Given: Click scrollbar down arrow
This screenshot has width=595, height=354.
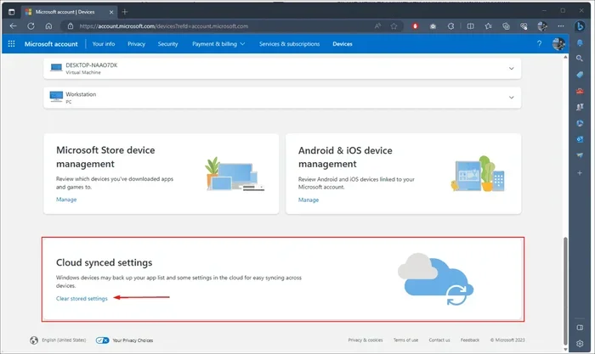Looking at the screenshot, I should coord(565,349).
